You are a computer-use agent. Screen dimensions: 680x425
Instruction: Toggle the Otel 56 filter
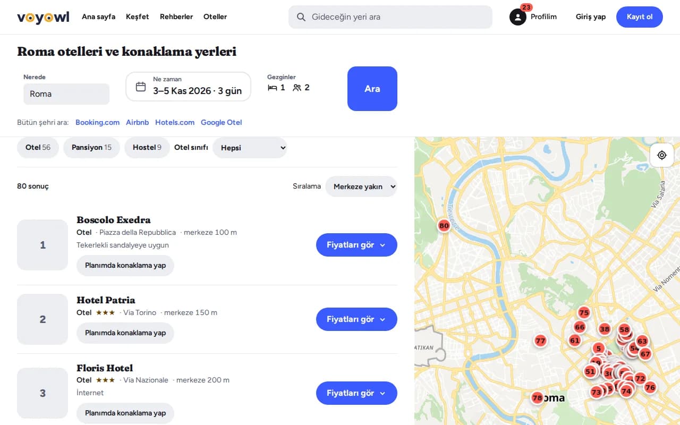[x=38, y=148]
